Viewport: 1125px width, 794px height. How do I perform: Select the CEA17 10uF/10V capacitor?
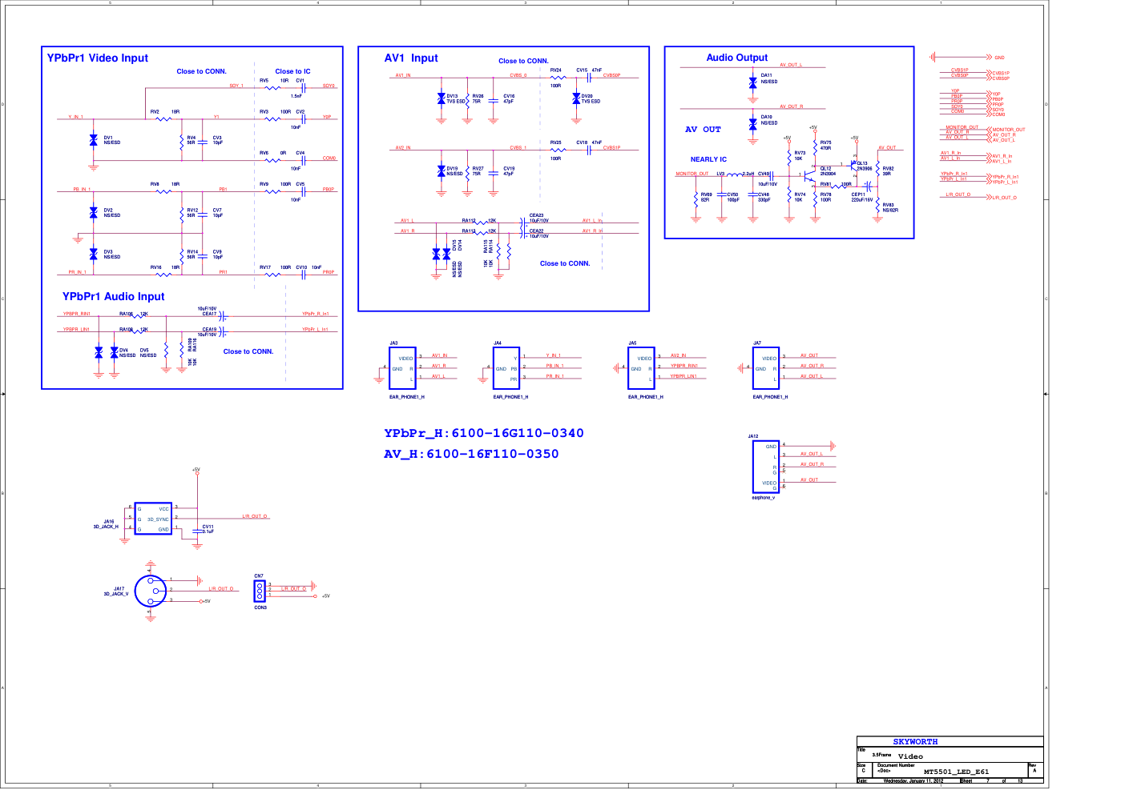223,315
